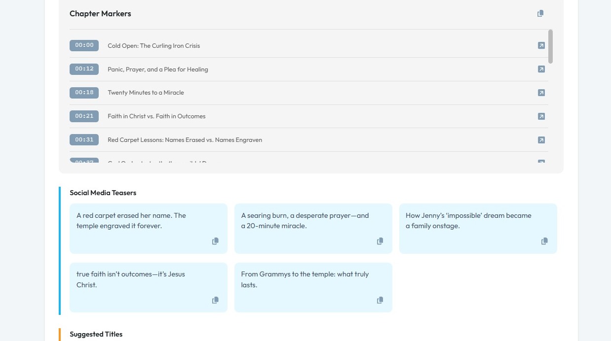
Task: Click the 20-minute miracle teaser card
Action: tap(313, 228)
